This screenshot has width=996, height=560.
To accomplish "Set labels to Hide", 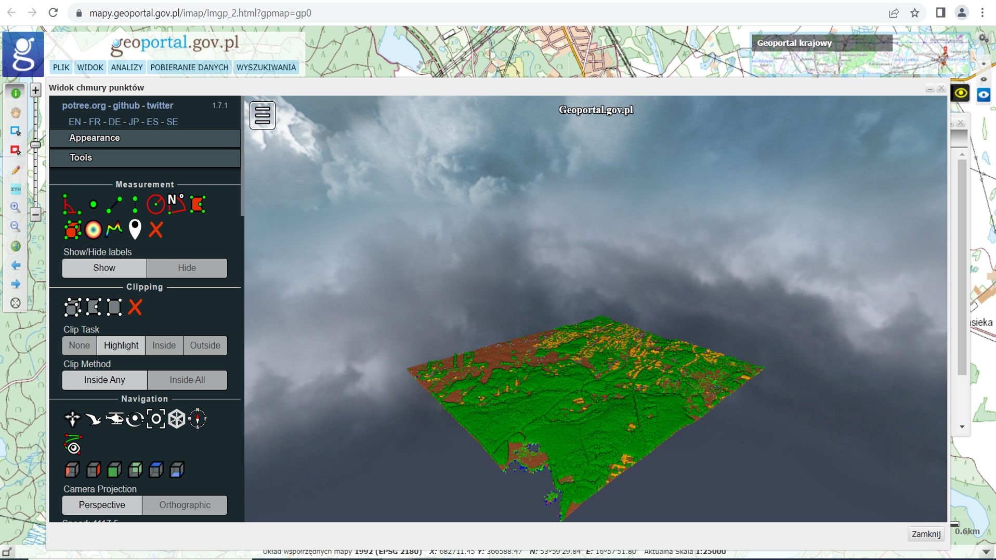I will (187, 268).
